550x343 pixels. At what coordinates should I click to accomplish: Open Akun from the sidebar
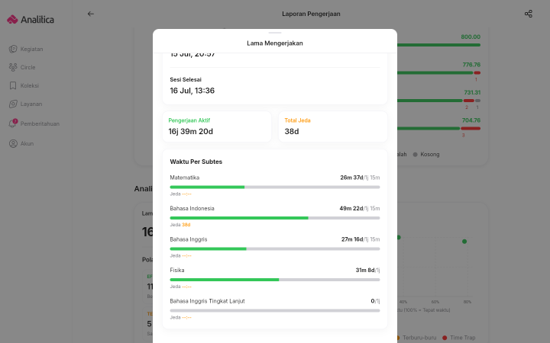pos(21,143)
